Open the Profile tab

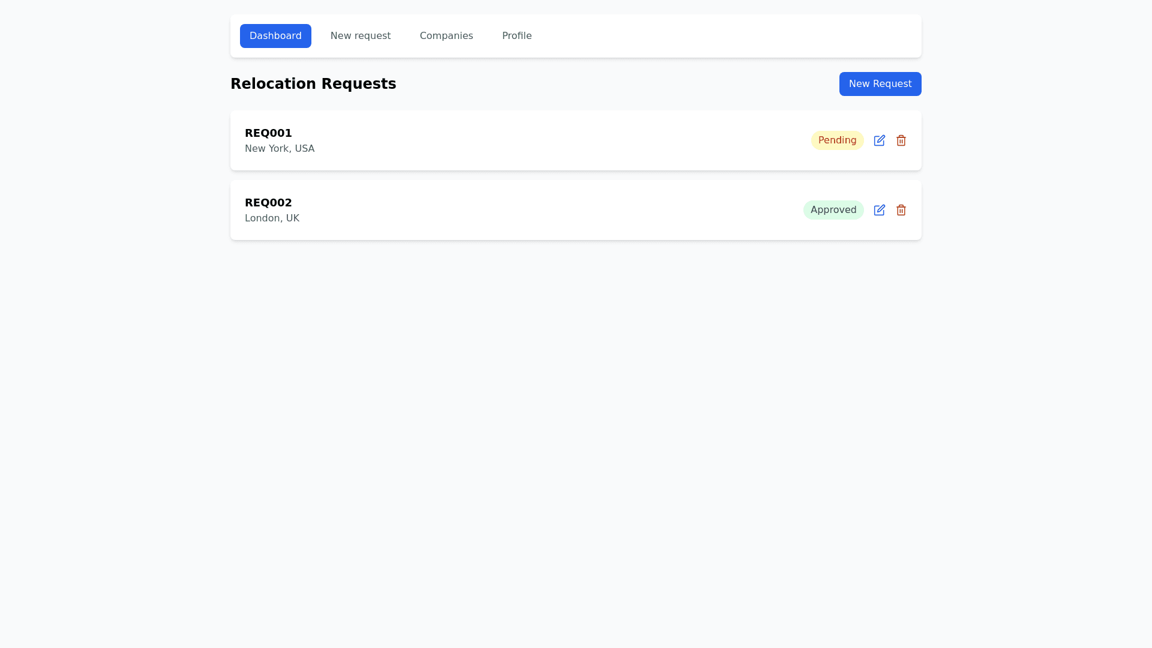[517, 36]
